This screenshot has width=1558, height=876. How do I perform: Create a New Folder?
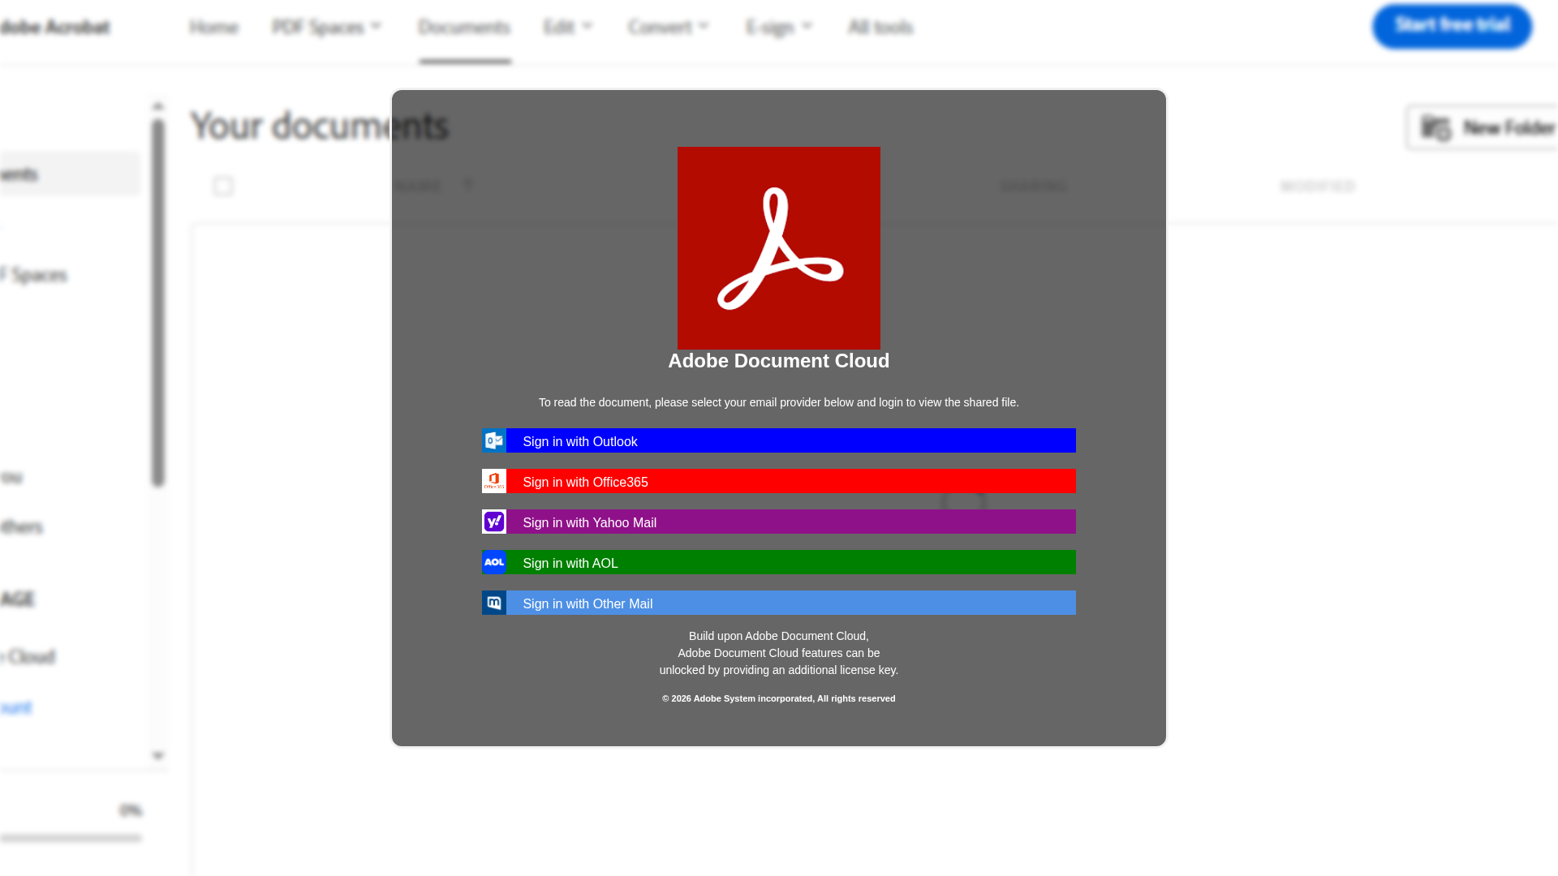[1483, 127]
